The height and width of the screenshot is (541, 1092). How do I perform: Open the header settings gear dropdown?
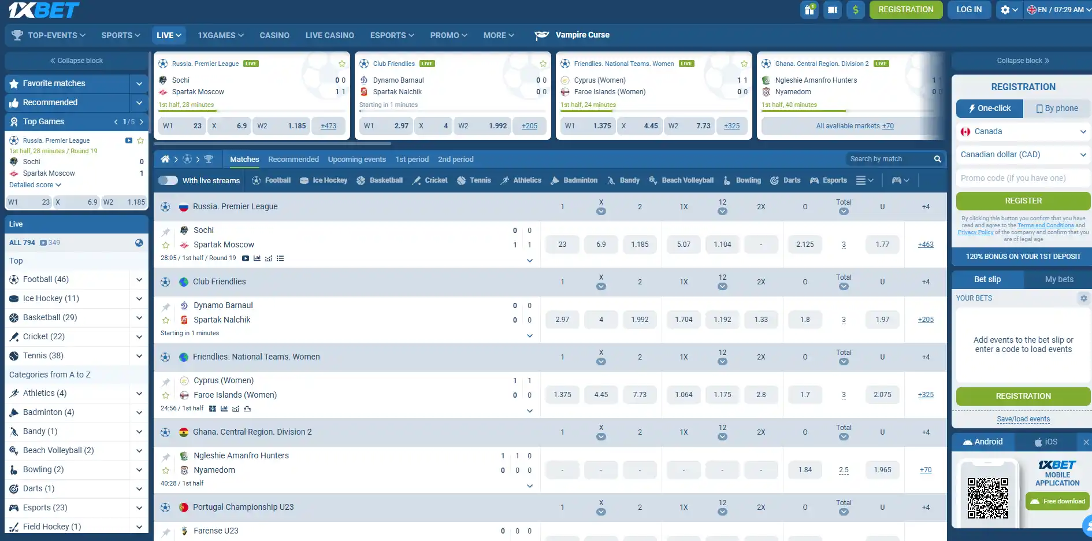1009,10
